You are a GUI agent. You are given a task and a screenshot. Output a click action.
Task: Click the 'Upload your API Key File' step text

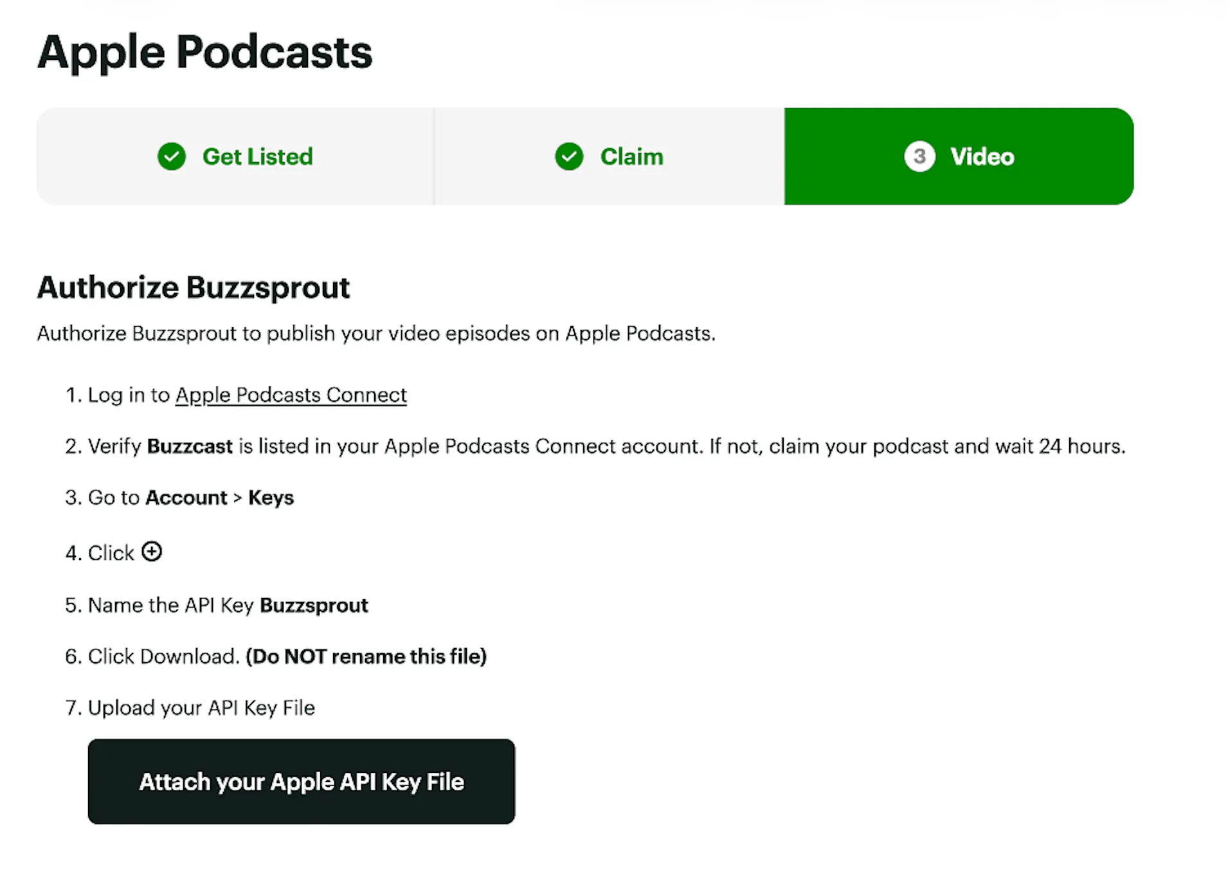(x=201, y=708)
